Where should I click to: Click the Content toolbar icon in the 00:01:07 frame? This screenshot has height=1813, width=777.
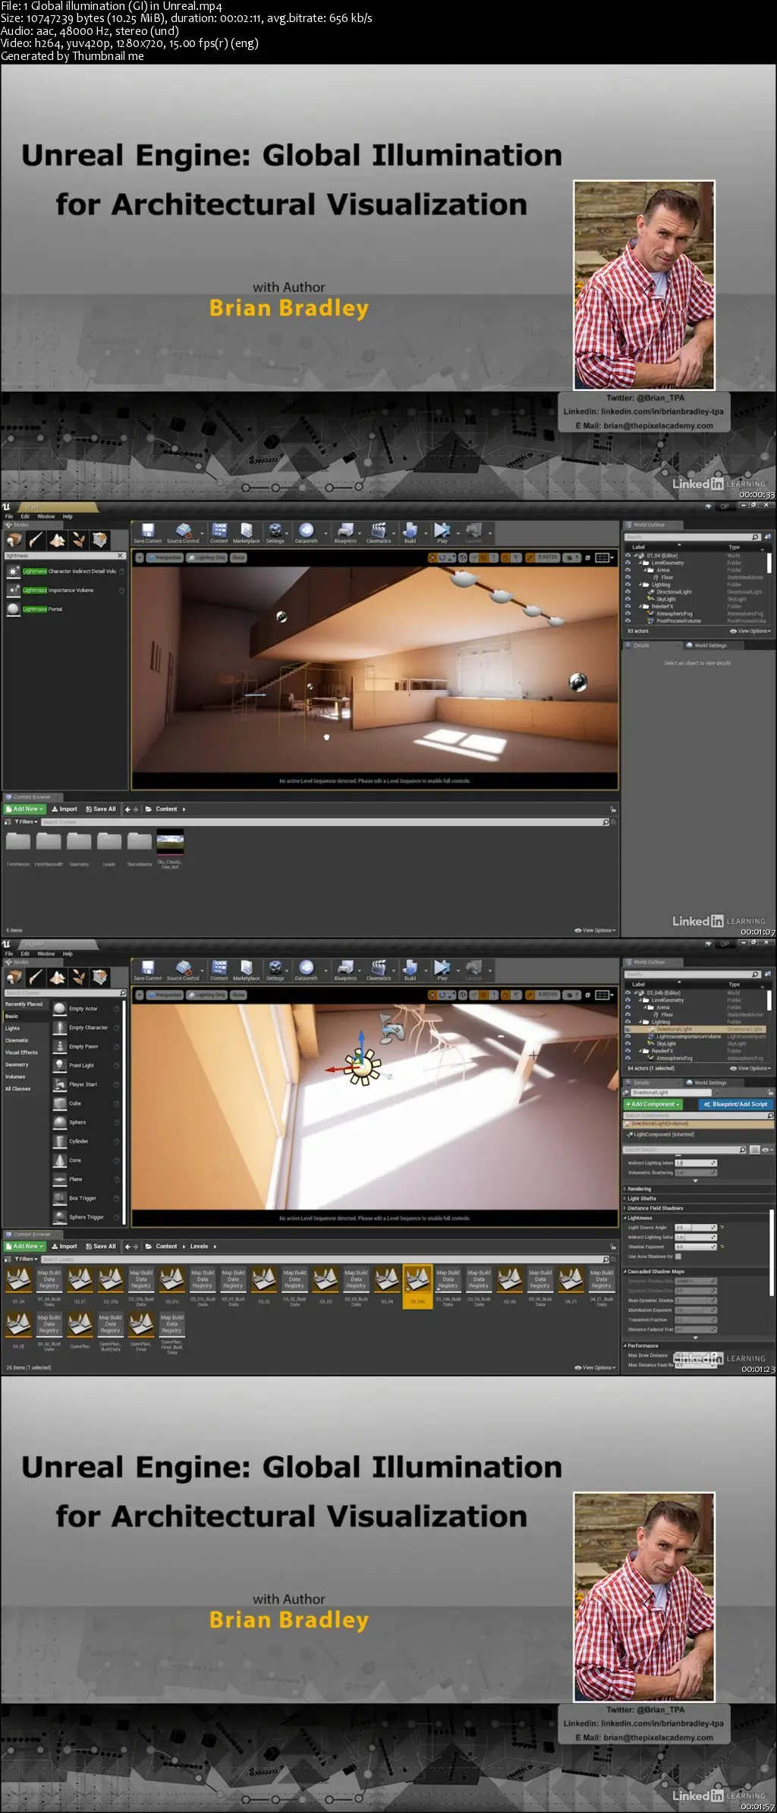point(219,532)
